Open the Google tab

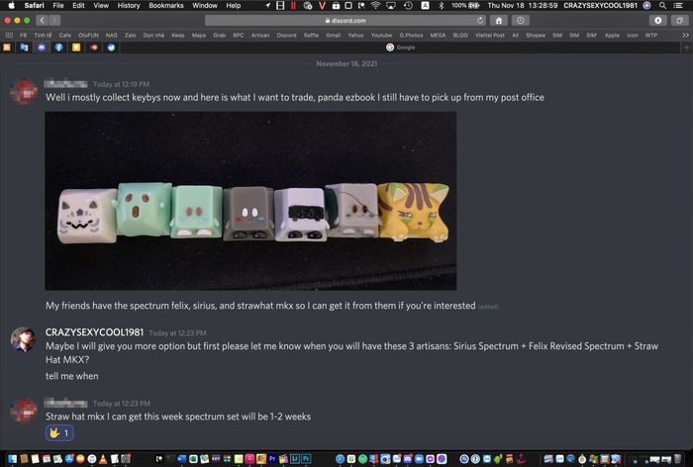pyautogui.click(x=404, y=47)
